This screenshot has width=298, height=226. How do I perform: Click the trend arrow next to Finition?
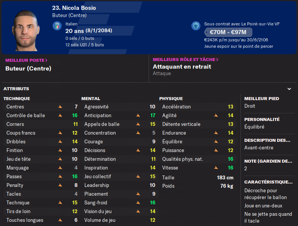pos(60,151)
